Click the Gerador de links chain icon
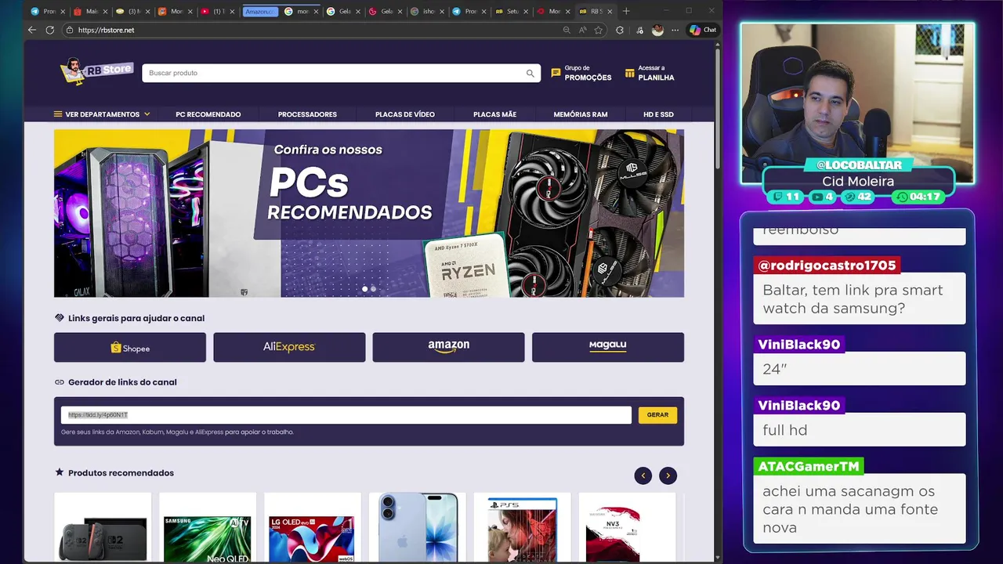The height and width of the screenshot is (564, 1003). (x=60, y=382)
